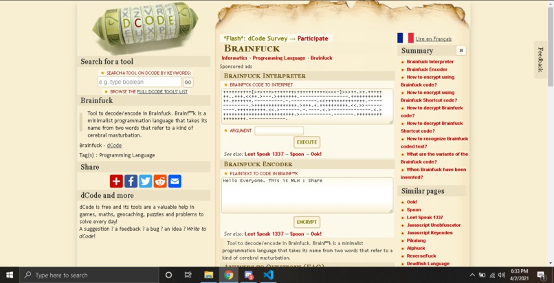Viewport: 554px width, 283px height.
Task: Click the tool keyword search field
Action: 140,82
